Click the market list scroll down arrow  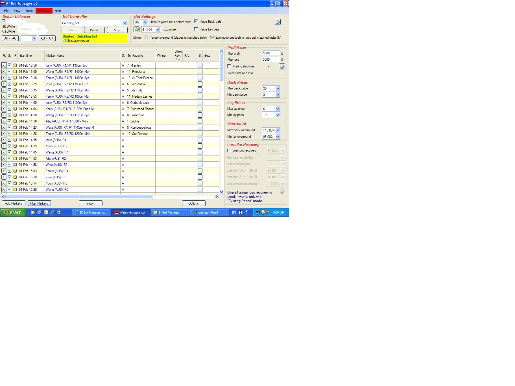tap(222, 192)
